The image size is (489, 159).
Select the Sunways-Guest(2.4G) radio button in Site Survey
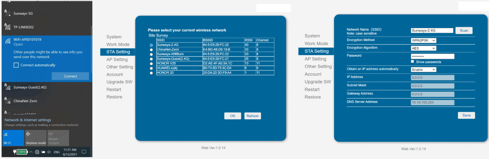click(151, 59)
